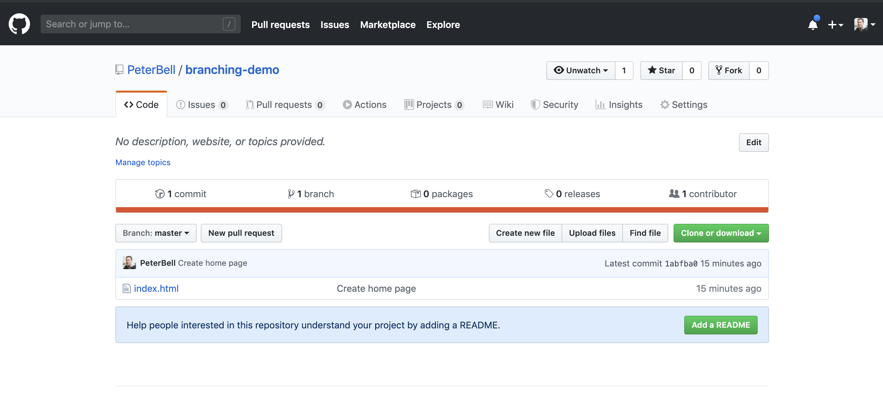
Task: Click Upload files
Action: point(592,233)
